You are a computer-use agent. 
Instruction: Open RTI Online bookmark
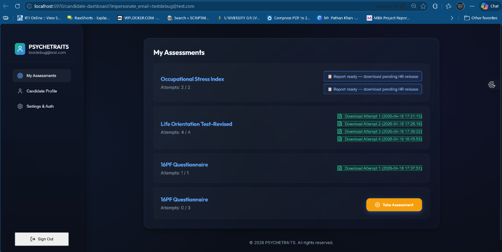coord(39,18)
